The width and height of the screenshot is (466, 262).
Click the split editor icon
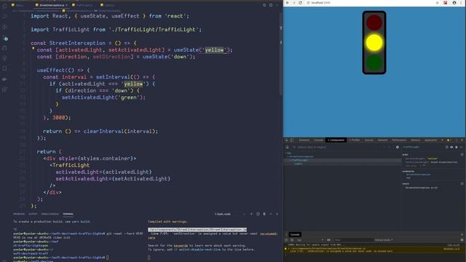click(271, 5)
